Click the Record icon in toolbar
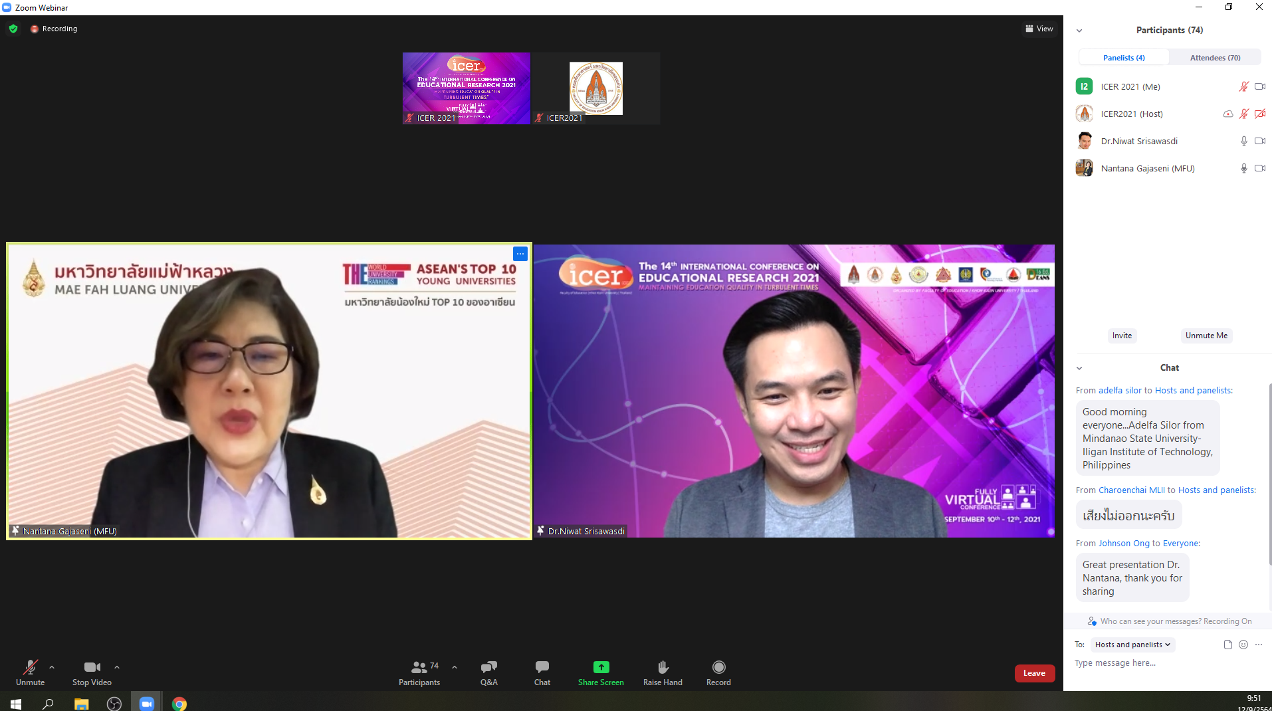1272x711 pixels. [718, 667]
